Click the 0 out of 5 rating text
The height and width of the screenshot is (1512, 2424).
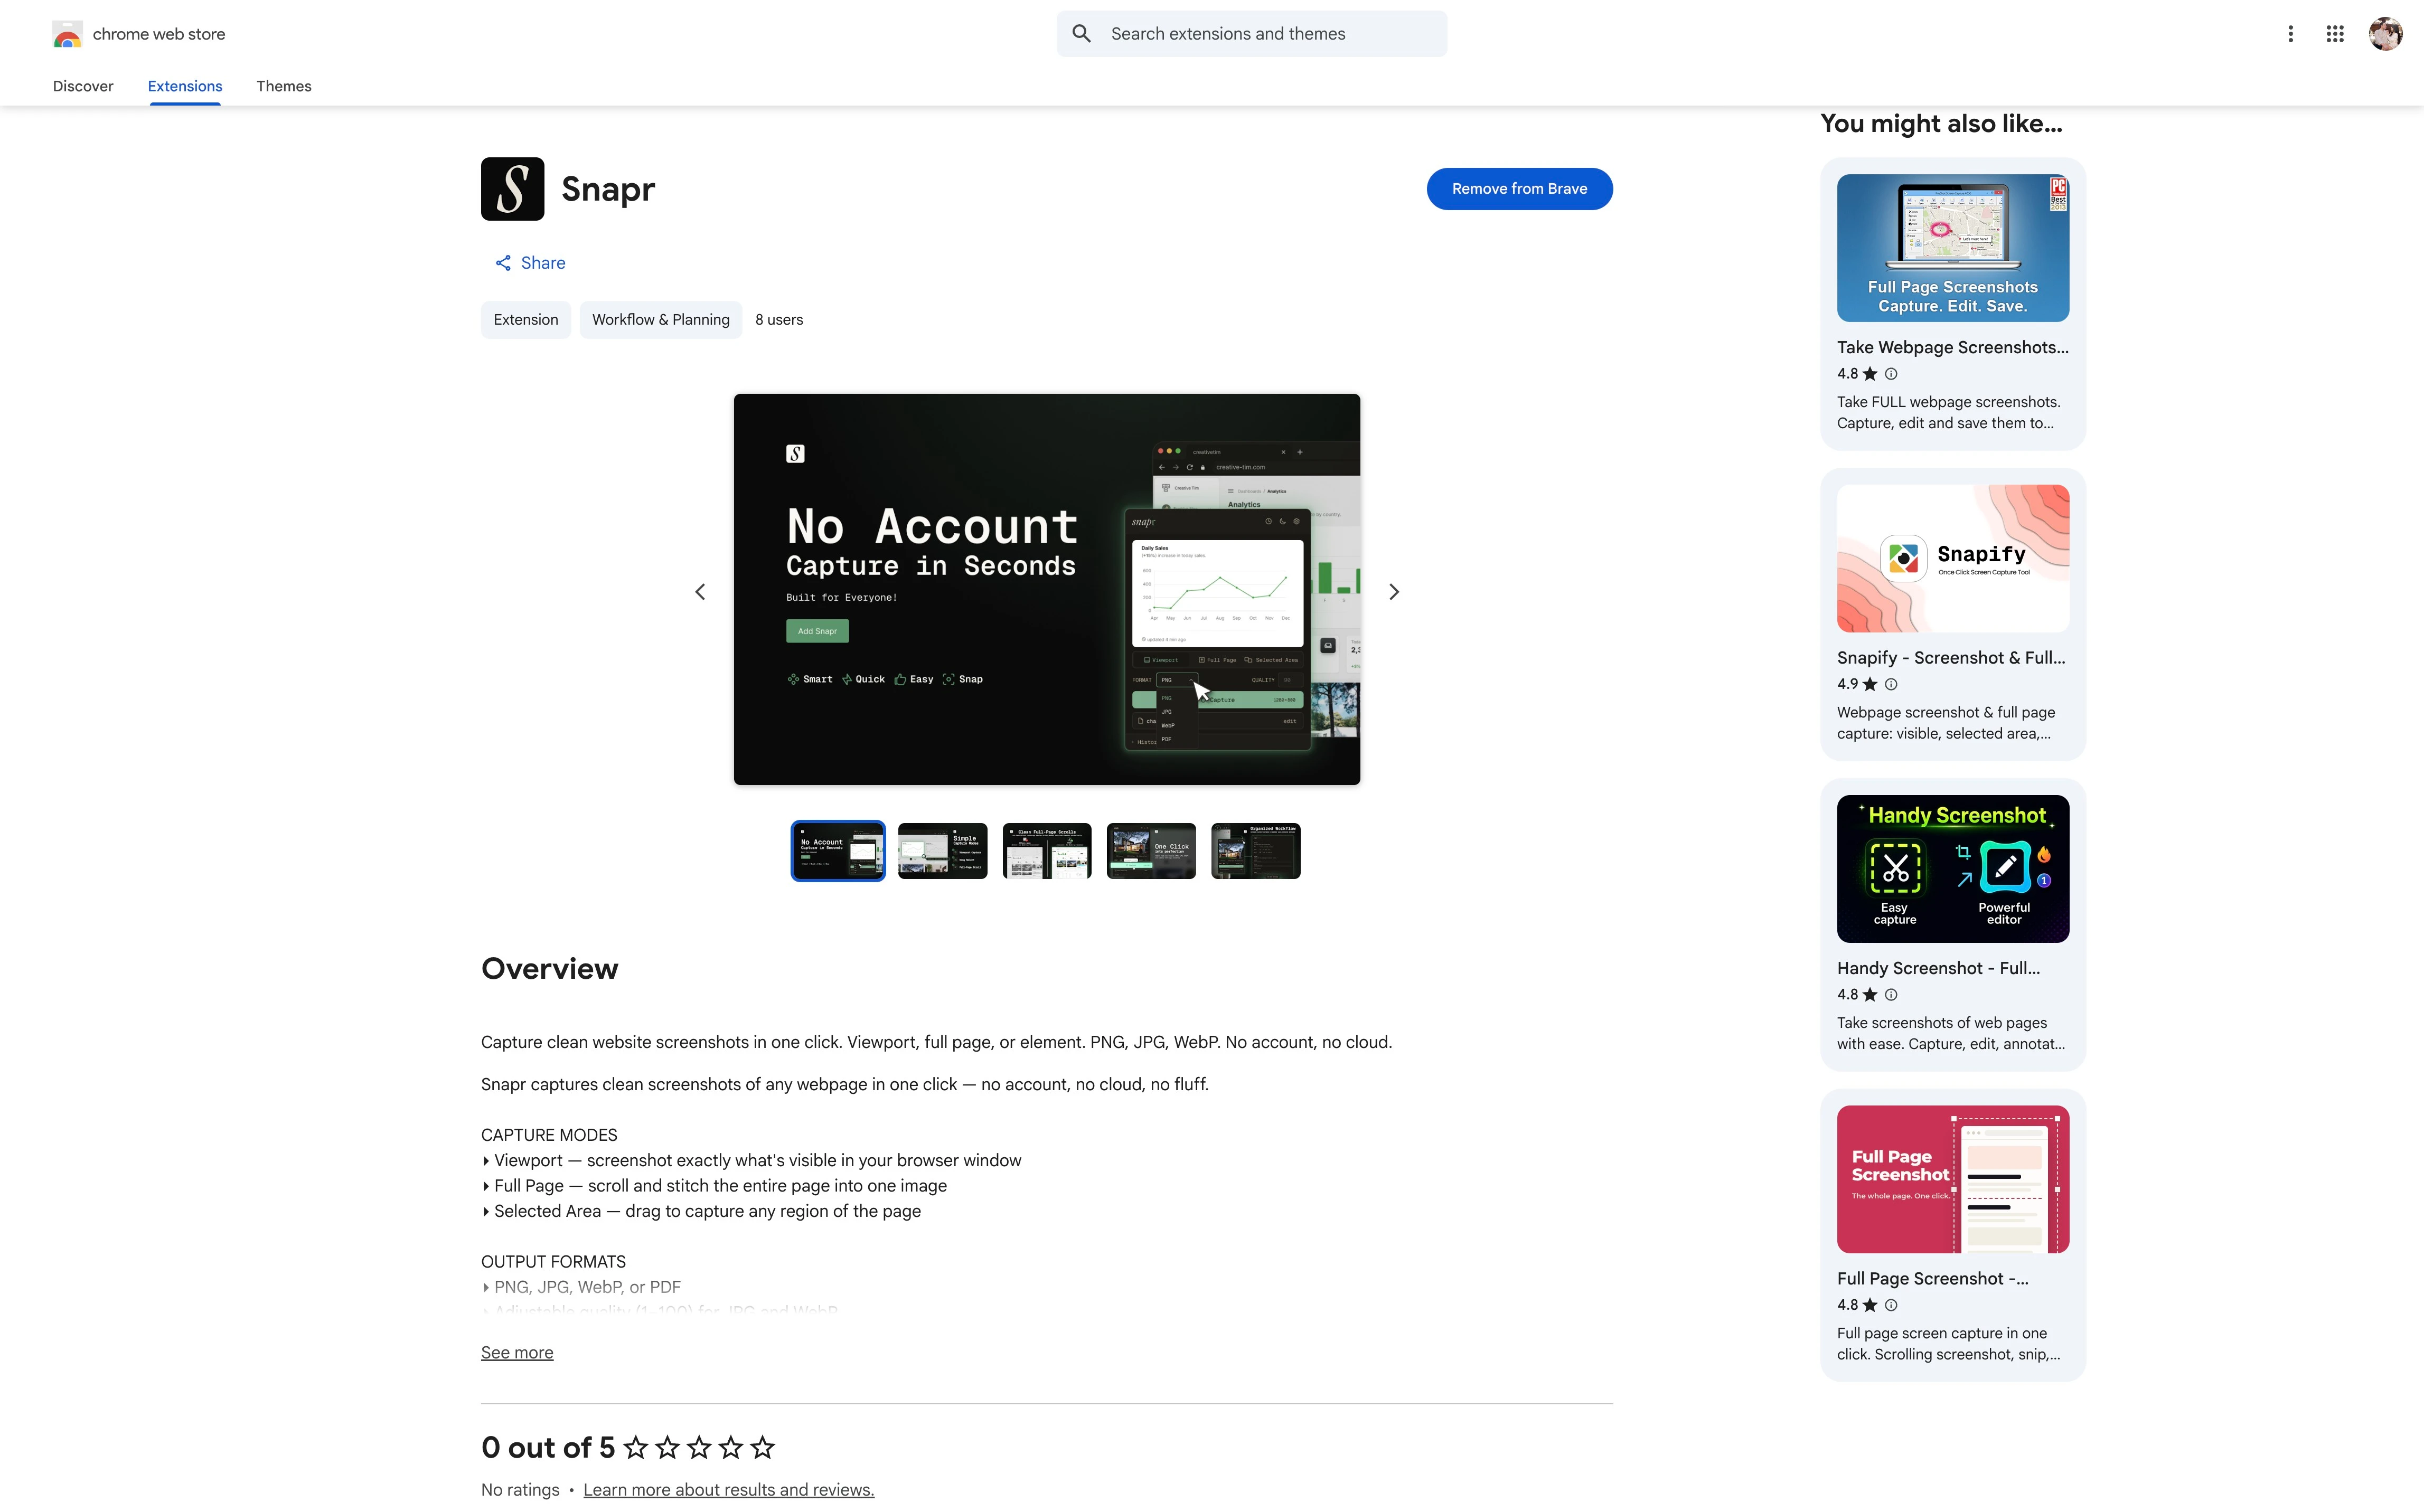(x=548, y=1447)
